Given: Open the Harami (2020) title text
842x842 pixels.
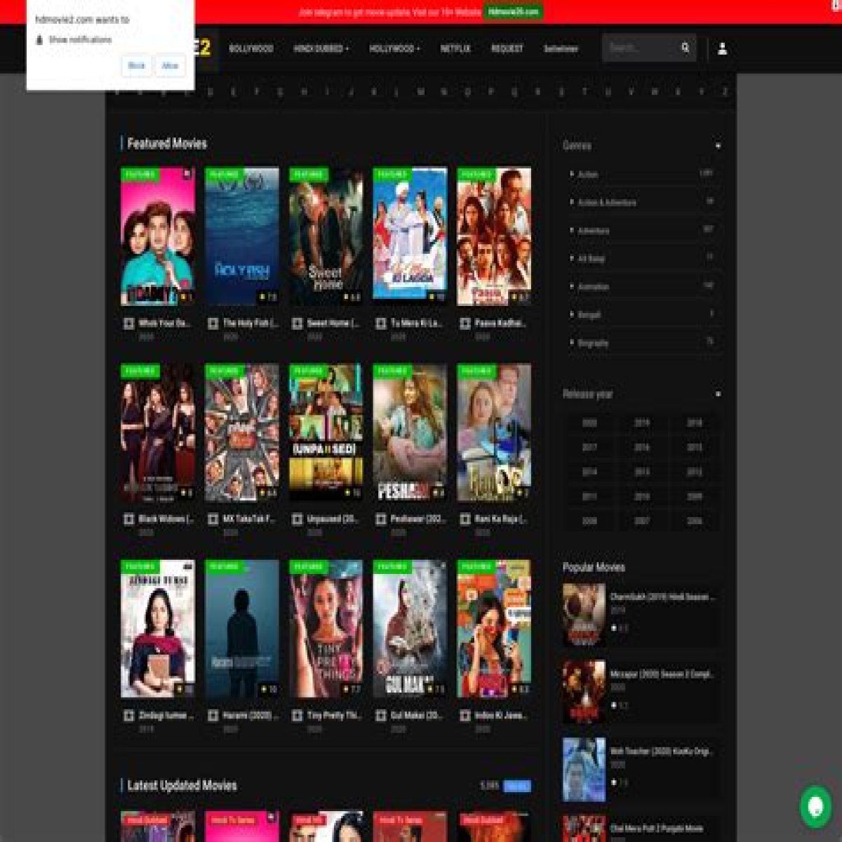Looking at the screenshot, I should (251, 716).
